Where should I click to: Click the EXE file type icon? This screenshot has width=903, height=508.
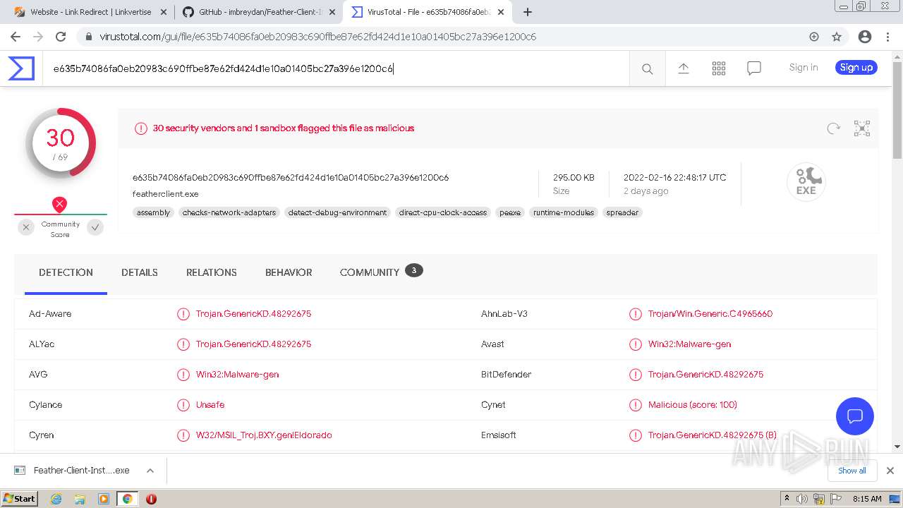pos(806,181)
